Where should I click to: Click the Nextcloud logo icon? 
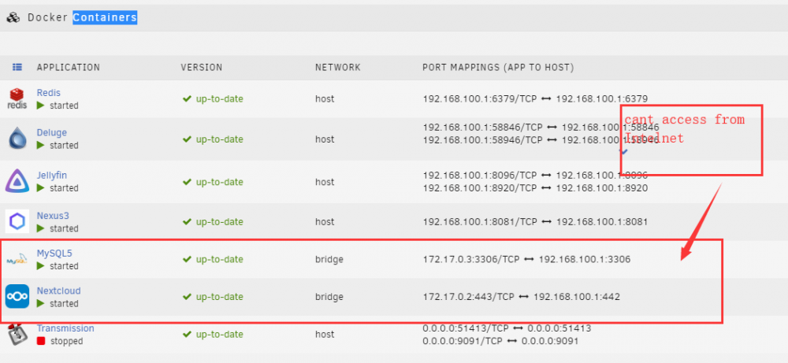(x=17, y=296)
